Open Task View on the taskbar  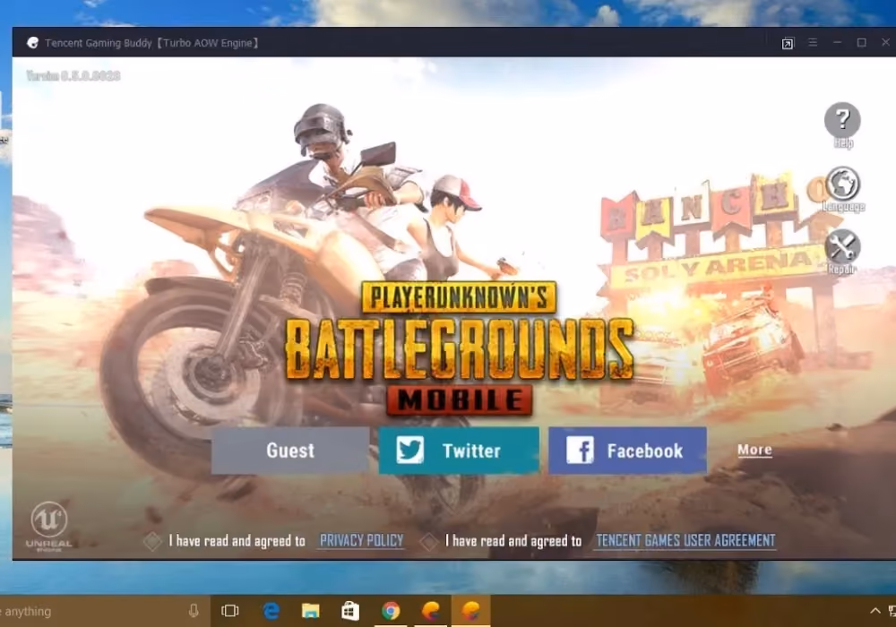(229, 612)
